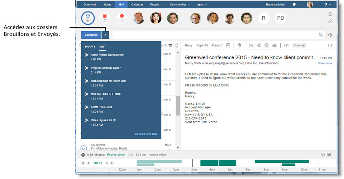
Task: Mark message as needs action clipboard icon
Action: [x=228, y=46]
